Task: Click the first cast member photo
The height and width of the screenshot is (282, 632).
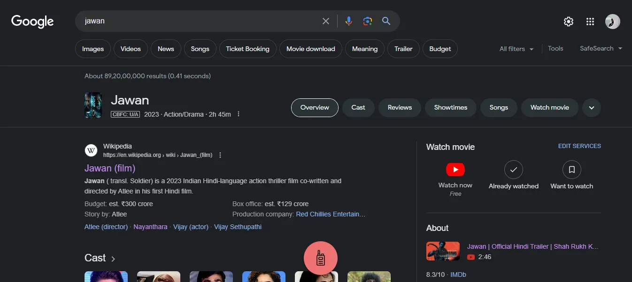Action: (106, 276)
